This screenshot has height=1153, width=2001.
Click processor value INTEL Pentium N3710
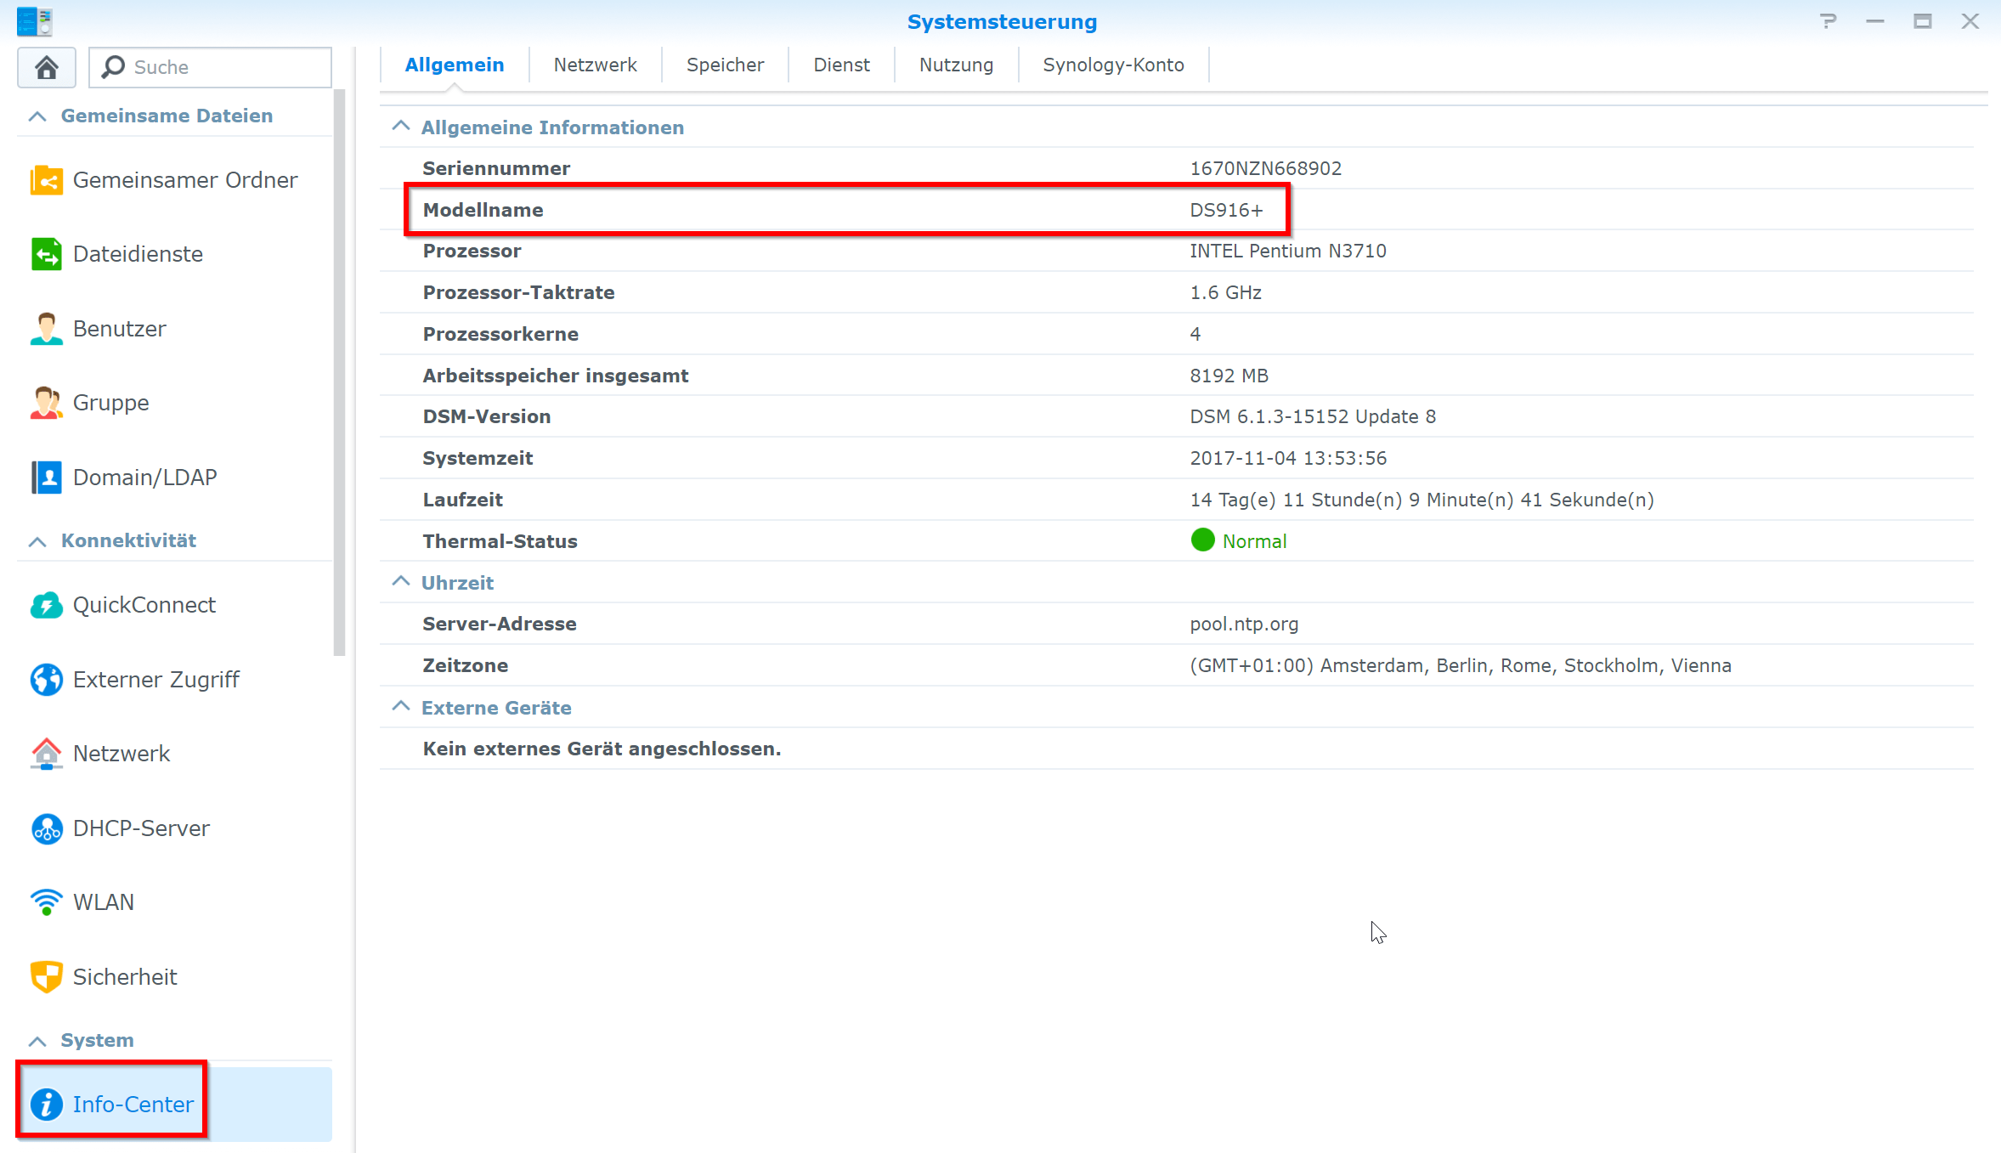tap(1288, 251)
